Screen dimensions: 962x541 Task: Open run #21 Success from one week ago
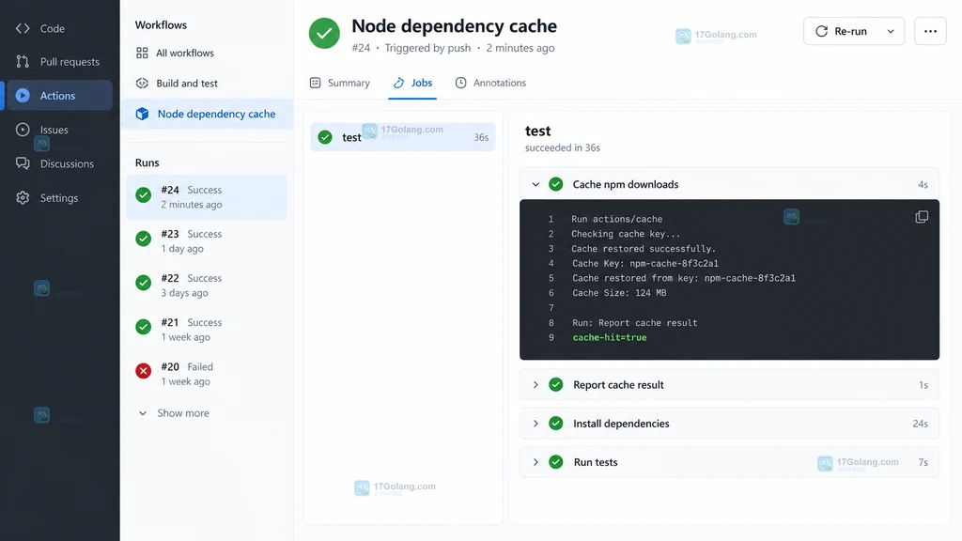click(x=207, y=330)
